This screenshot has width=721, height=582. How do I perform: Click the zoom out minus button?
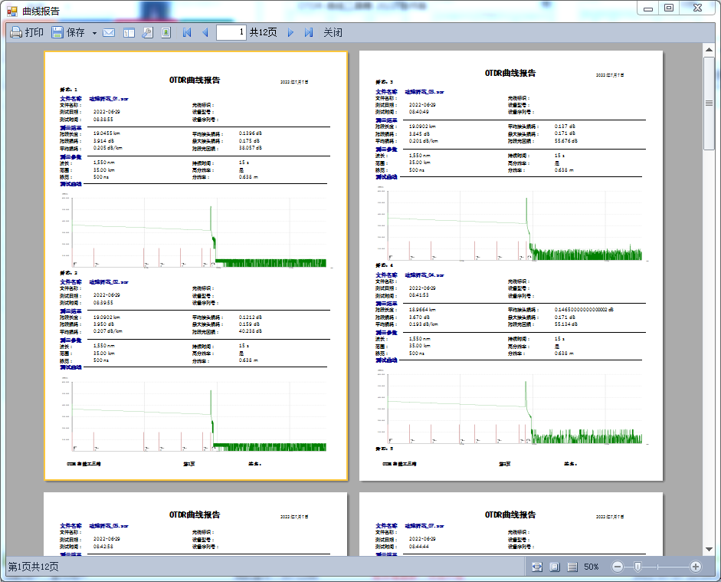pyautogui.click(x=618, y=567)
